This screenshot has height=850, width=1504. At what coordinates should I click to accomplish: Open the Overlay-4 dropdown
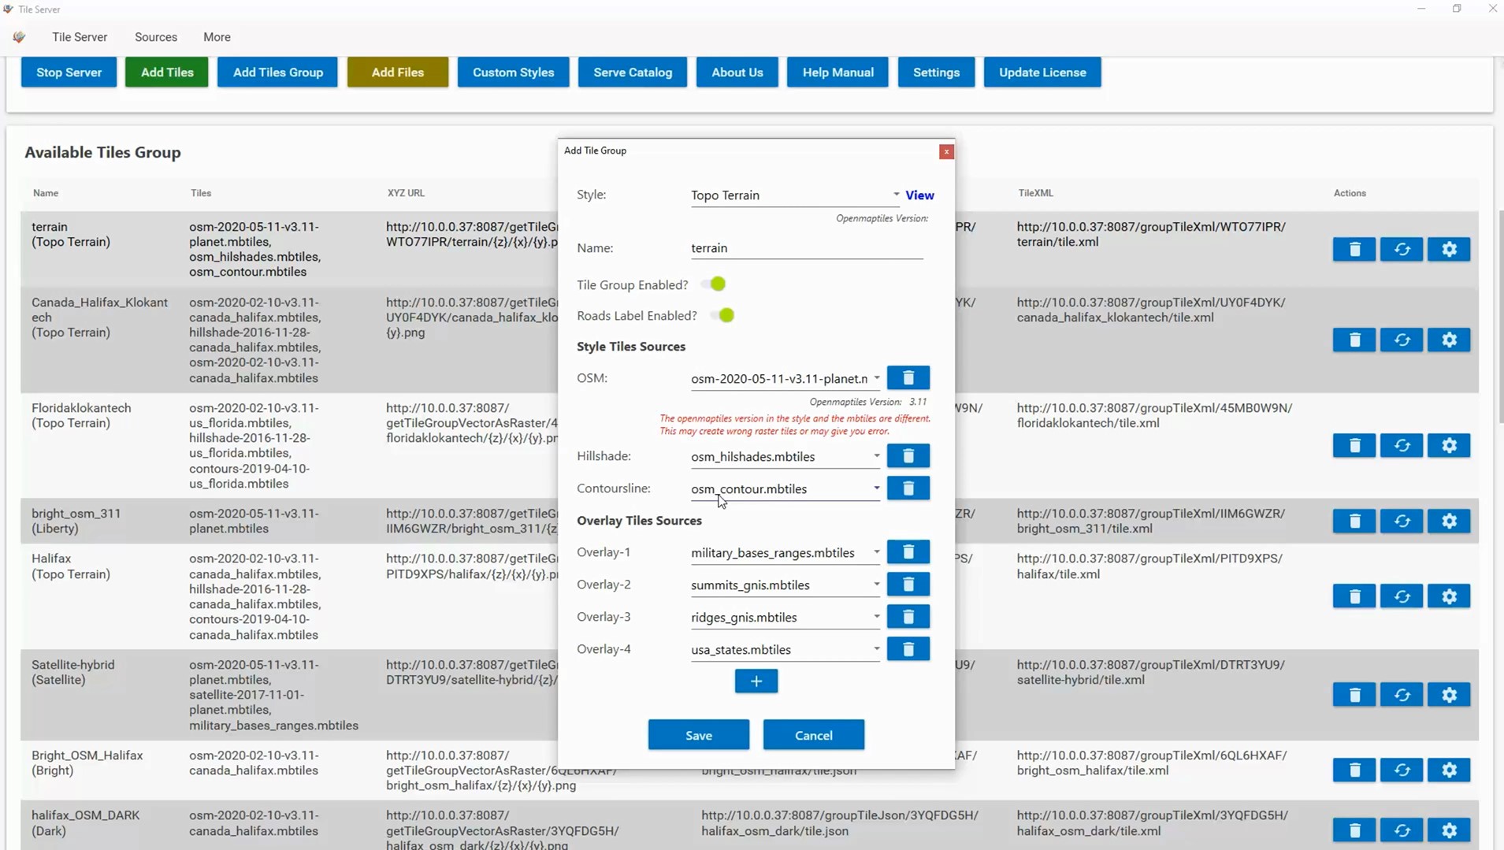[785, 650]
